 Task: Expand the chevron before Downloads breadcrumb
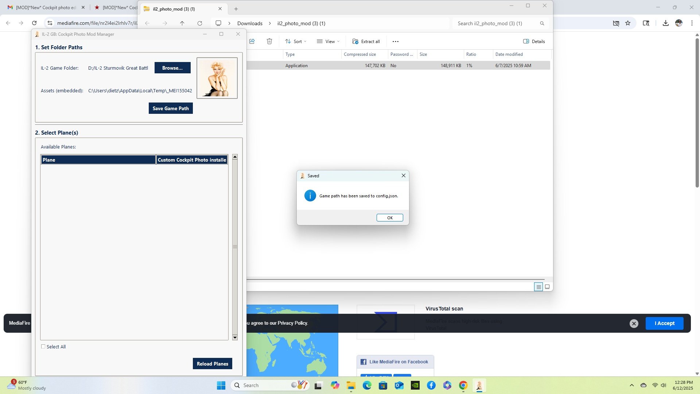tap(229, 23)
